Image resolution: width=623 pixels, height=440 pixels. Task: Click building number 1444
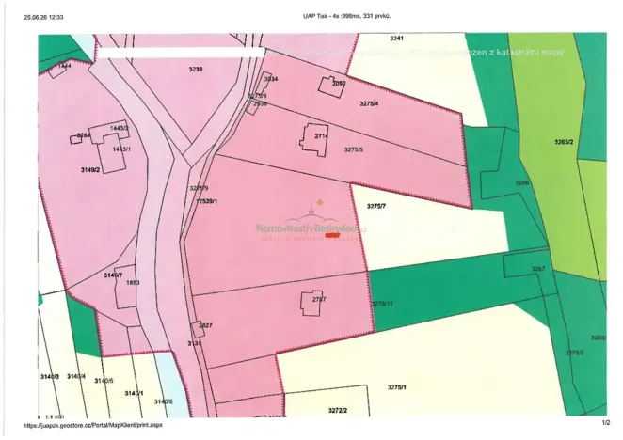(64, 66)
